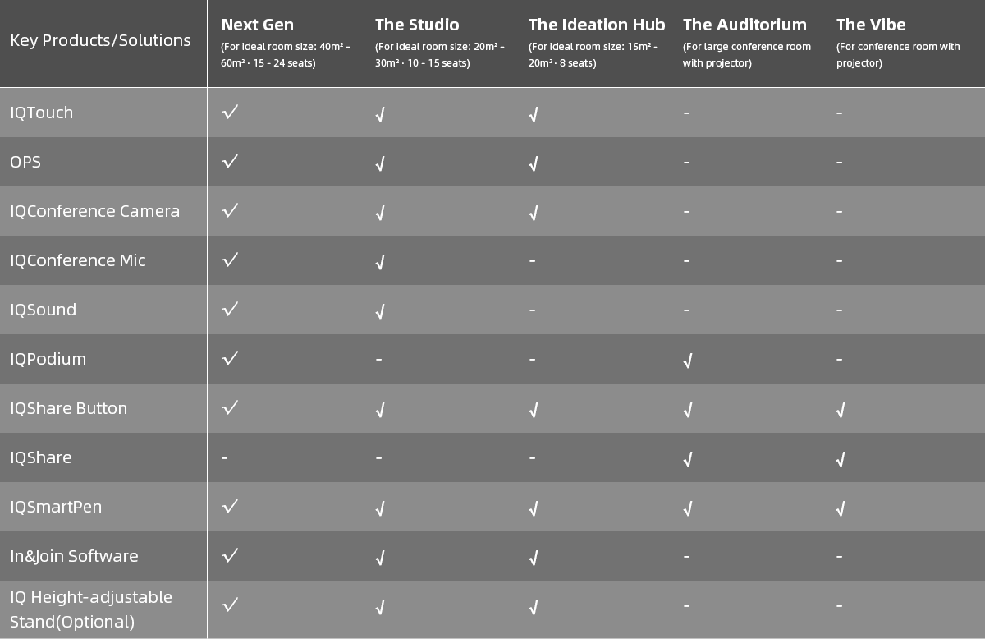
Task: Click the IQShare checkmark under The Vibe
Action: pos(841,459)
